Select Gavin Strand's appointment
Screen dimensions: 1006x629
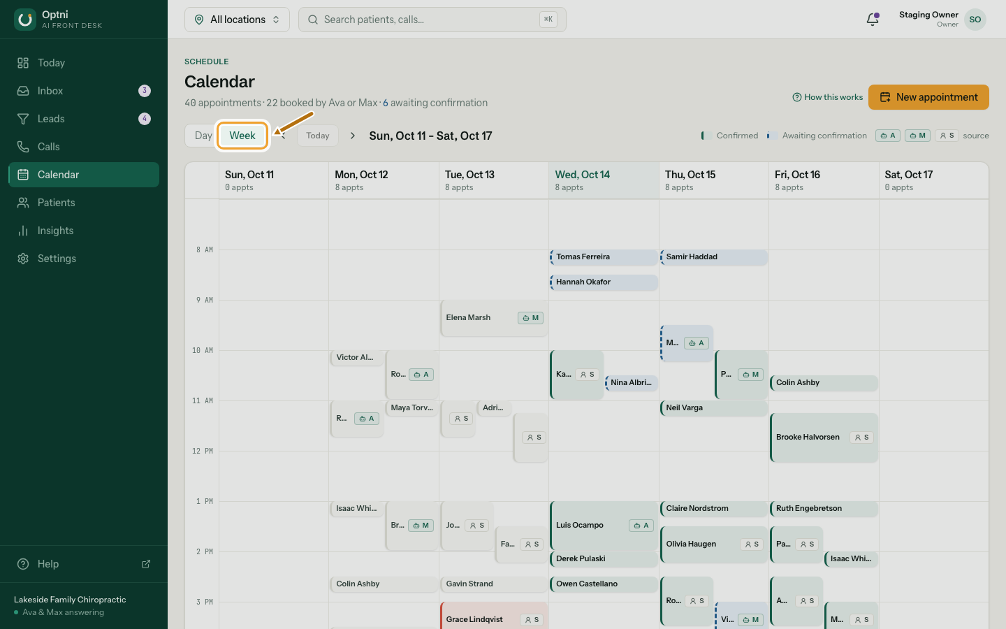(494, 584)
